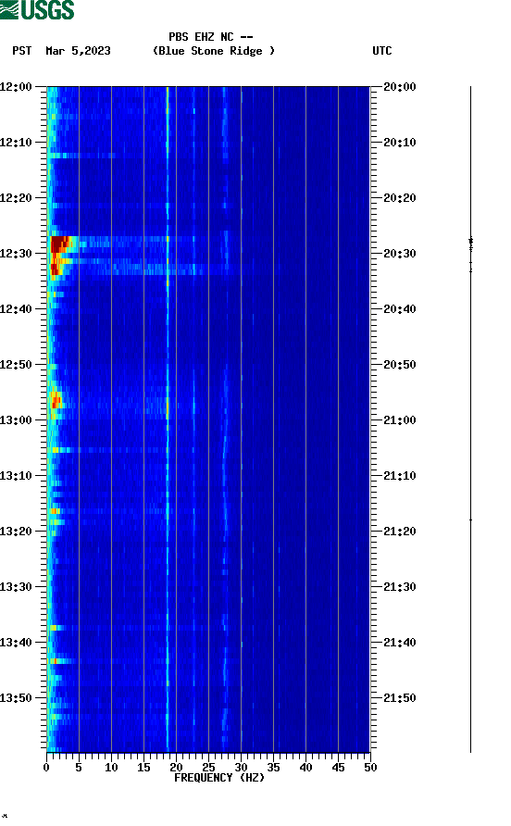Image resolution: width=511 pixels, height=826 pixels.
Task: Click the '20:30' UTC time label
Action: click(x=399, y=254)
